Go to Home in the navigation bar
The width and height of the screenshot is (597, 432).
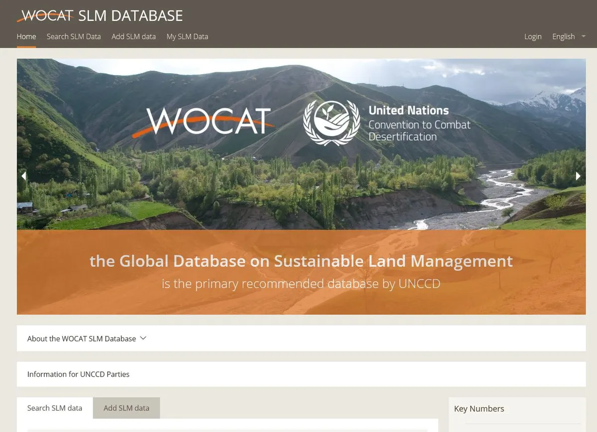(26, 36)
